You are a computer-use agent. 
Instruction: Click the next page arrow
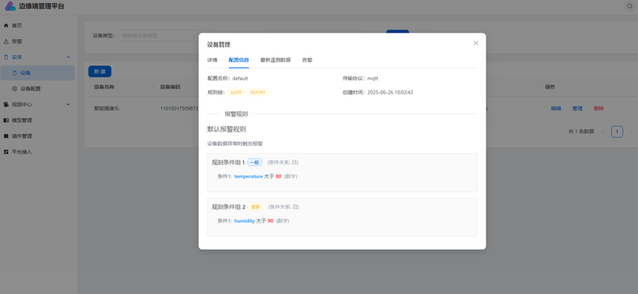point(632,131)
